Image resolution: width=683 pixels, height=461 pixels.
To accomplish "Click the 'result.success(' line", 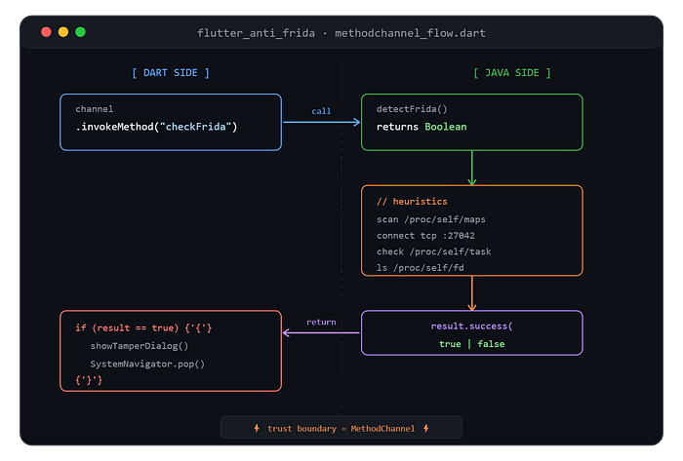I will point(471,326).
